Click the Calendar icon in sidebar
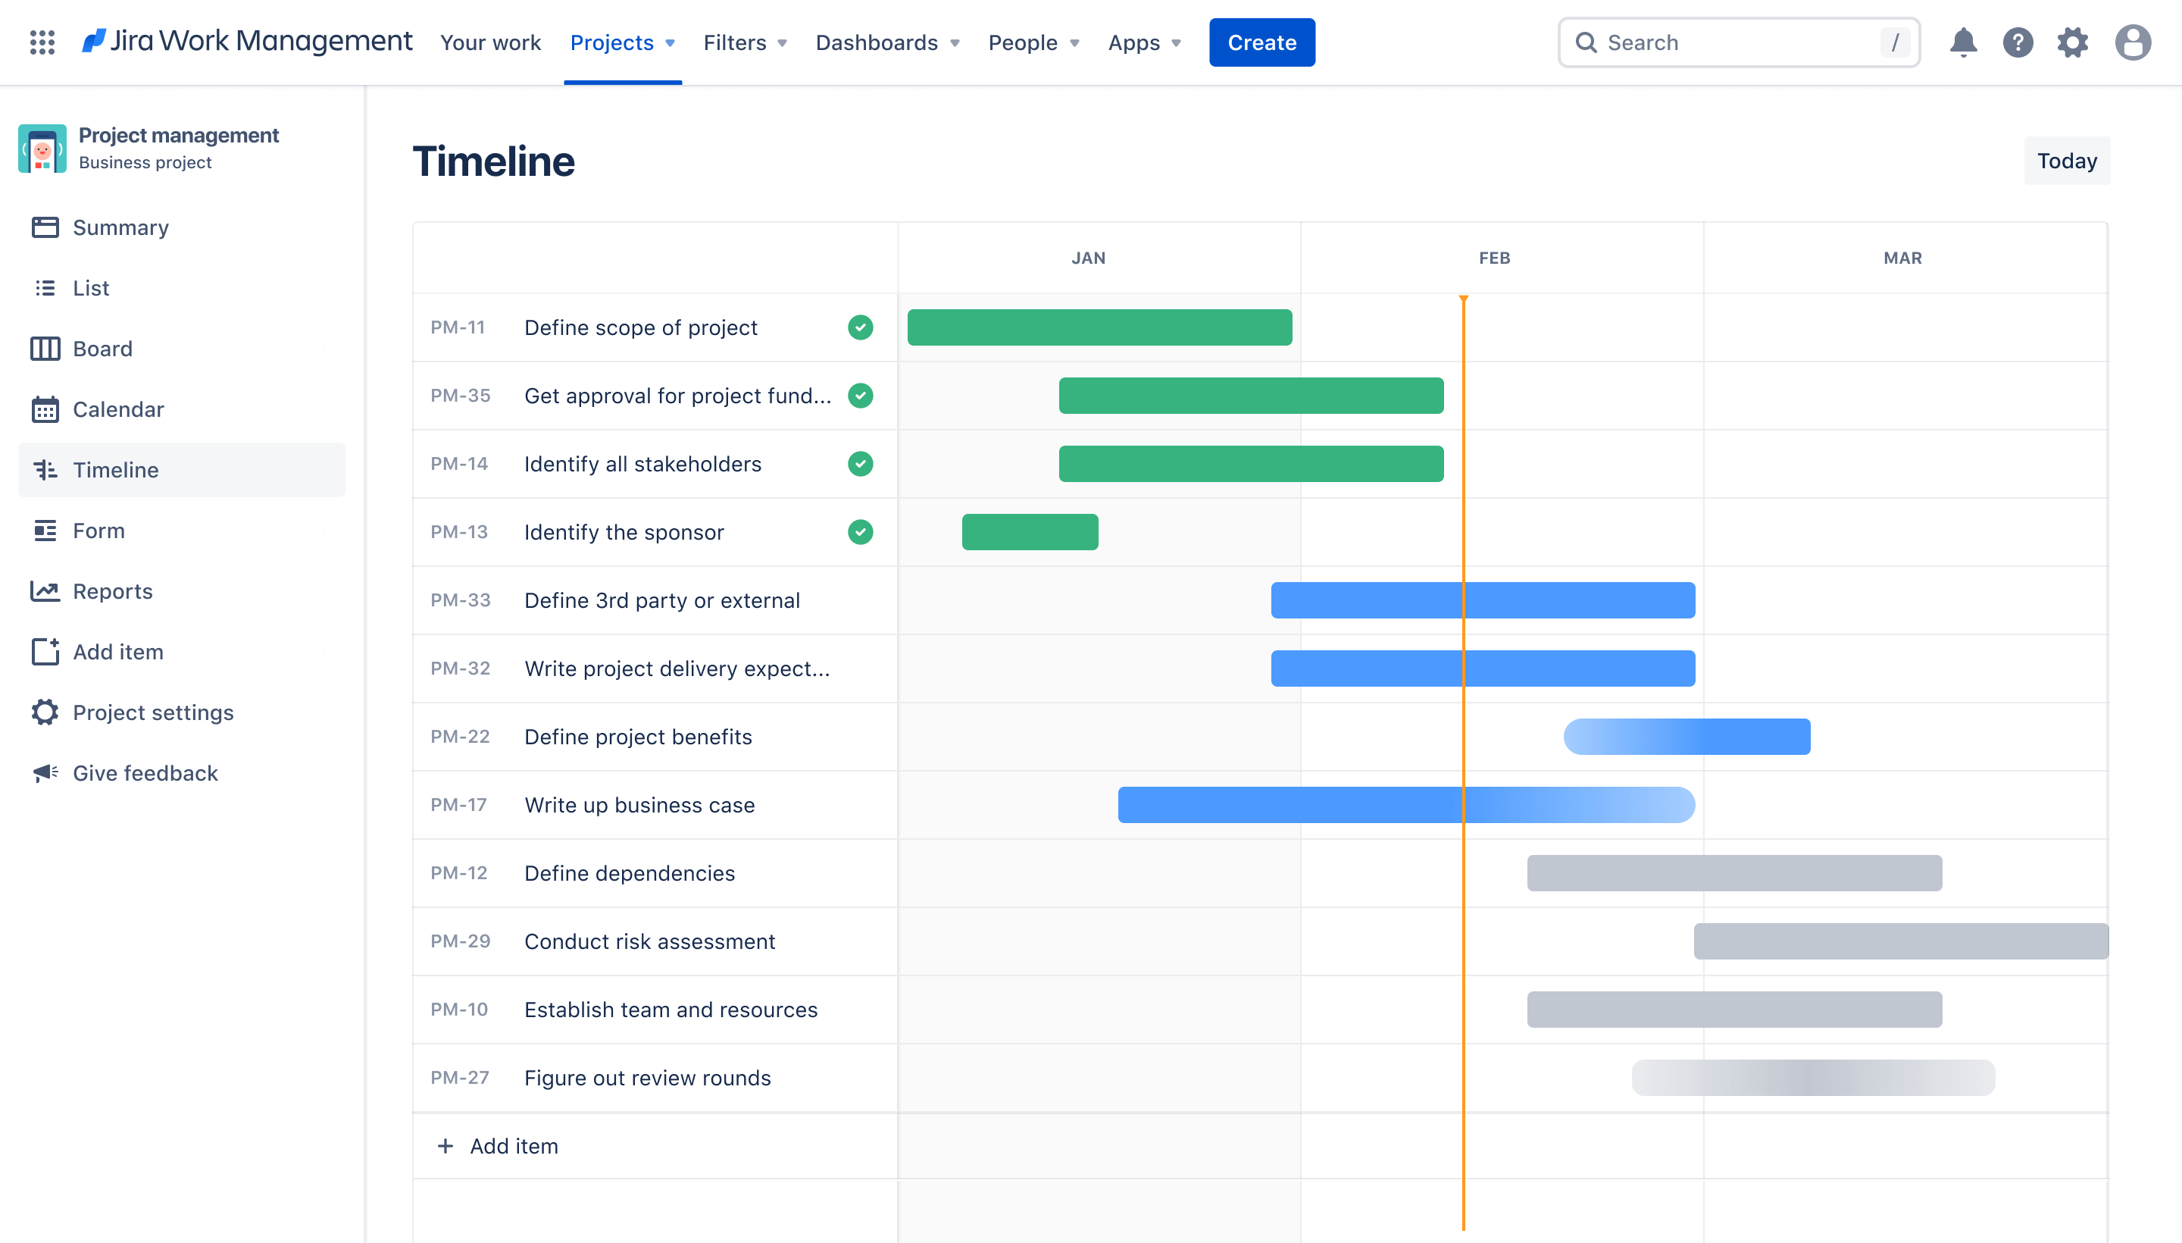 [45, 408]
